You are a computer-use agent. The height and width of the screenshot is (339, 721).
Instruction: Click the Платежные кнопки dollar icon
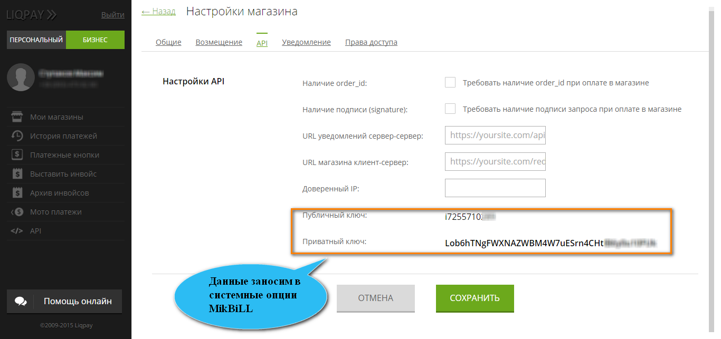point(17,155)
